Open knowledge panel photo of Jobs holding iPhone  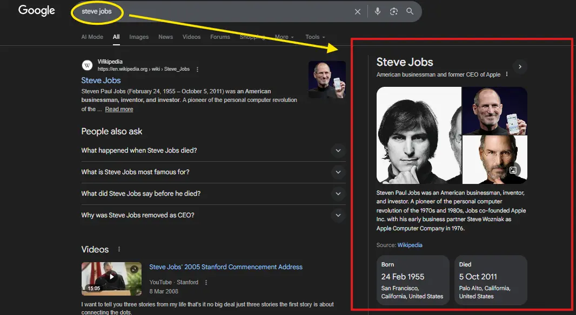click(495, 111)
